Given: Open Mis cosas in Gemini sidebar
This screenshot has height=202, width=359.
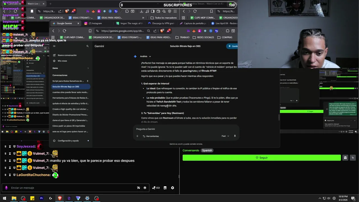Looking at the screenshot, I should tap(60, 61).
